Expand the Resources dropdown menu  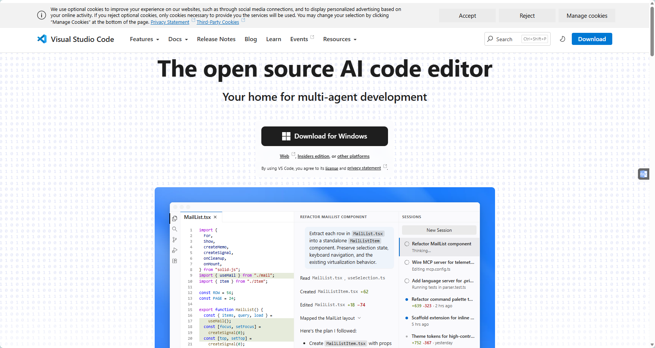(340, 39)
